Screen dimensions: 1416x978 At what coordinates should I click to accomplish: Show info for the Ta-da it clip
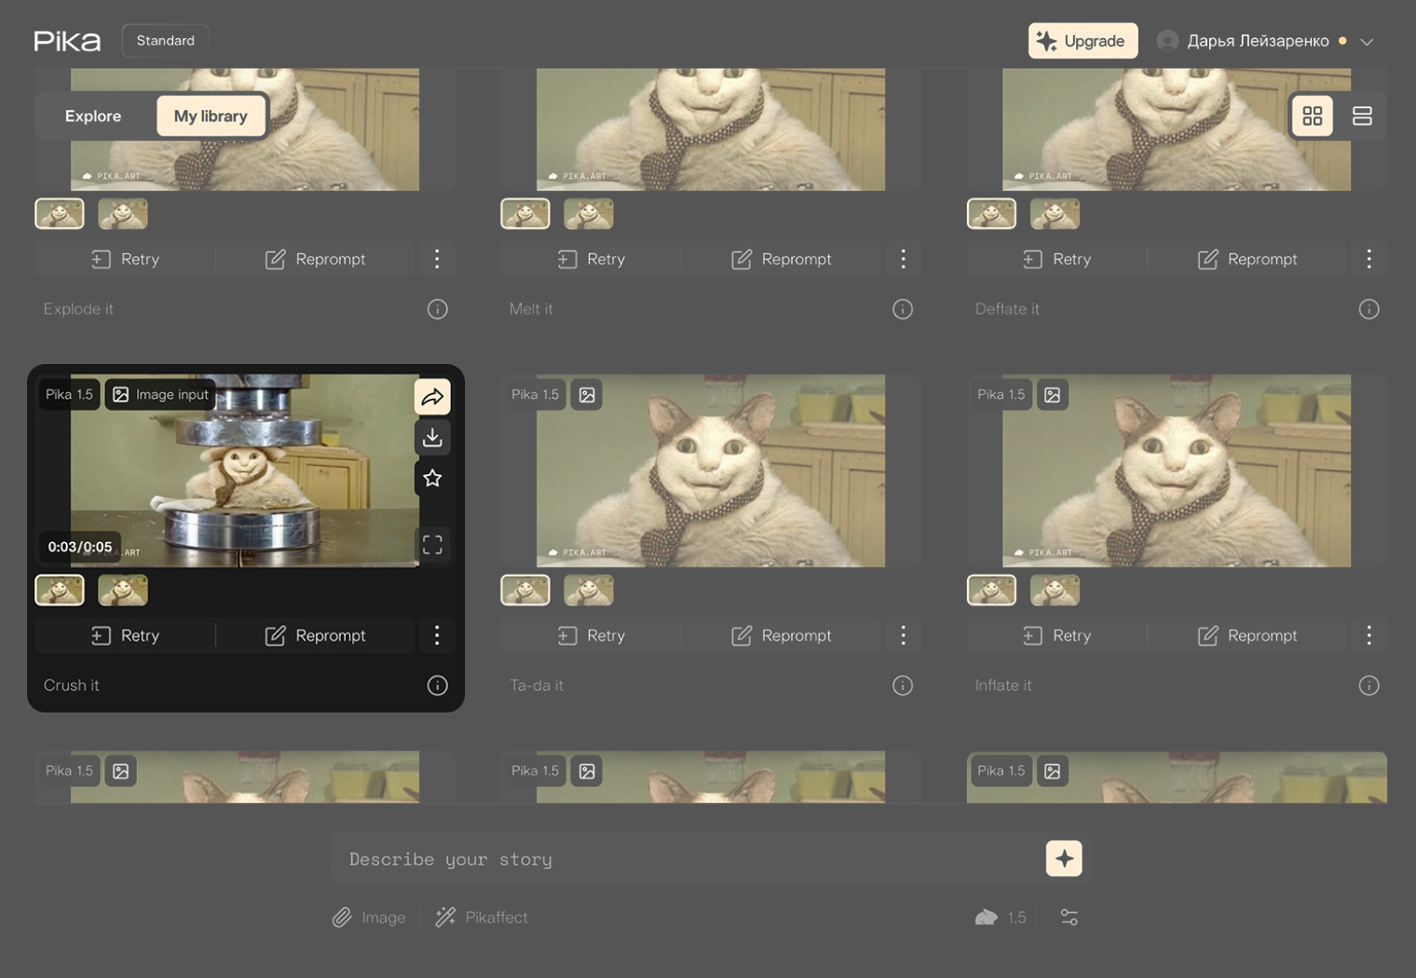click(903, 686)
